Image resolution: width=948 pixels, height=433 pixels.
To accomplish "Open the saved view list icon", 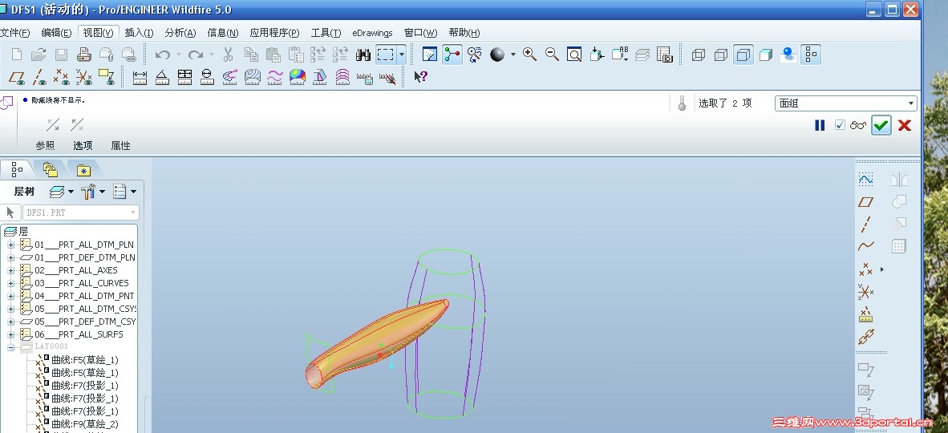I will [620, 55].
